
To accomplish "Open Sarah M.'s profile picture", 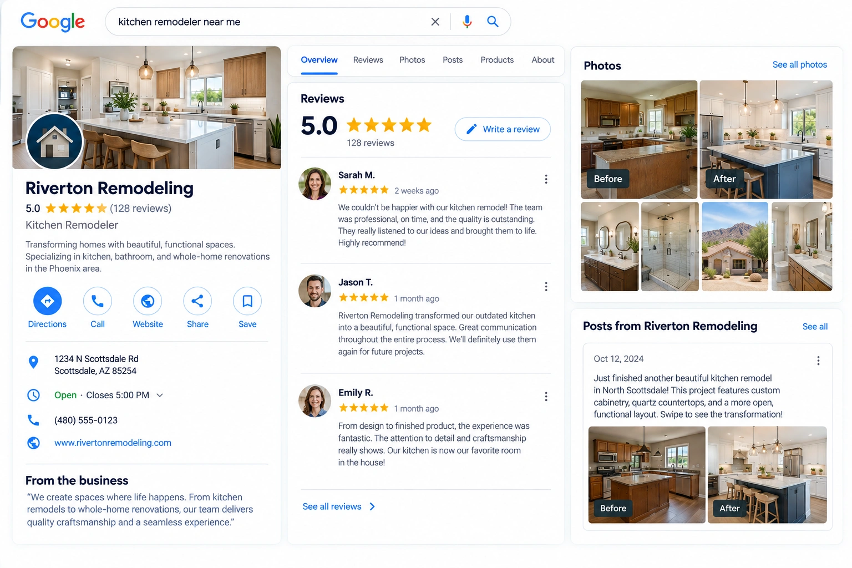I will (x=315, y=184).
